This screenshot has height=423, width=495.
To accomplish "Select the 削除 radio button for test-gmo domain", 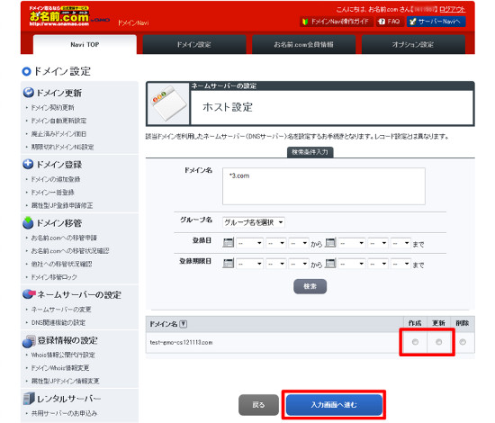I will [463, 342].
